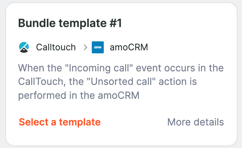Click the arrow between Calltouch and amoCRM
242x148 pixels.
[85, 47]
